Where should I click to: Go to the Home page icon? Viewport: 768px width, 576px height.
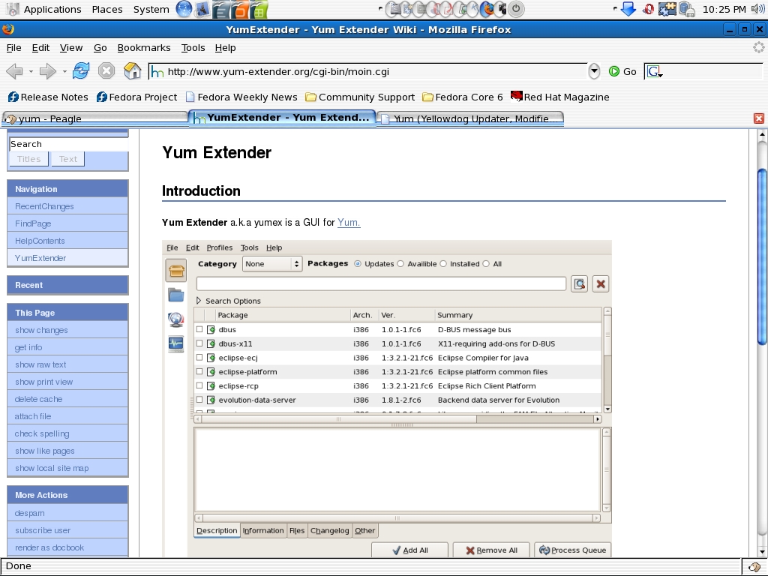[x=132, y=71]
